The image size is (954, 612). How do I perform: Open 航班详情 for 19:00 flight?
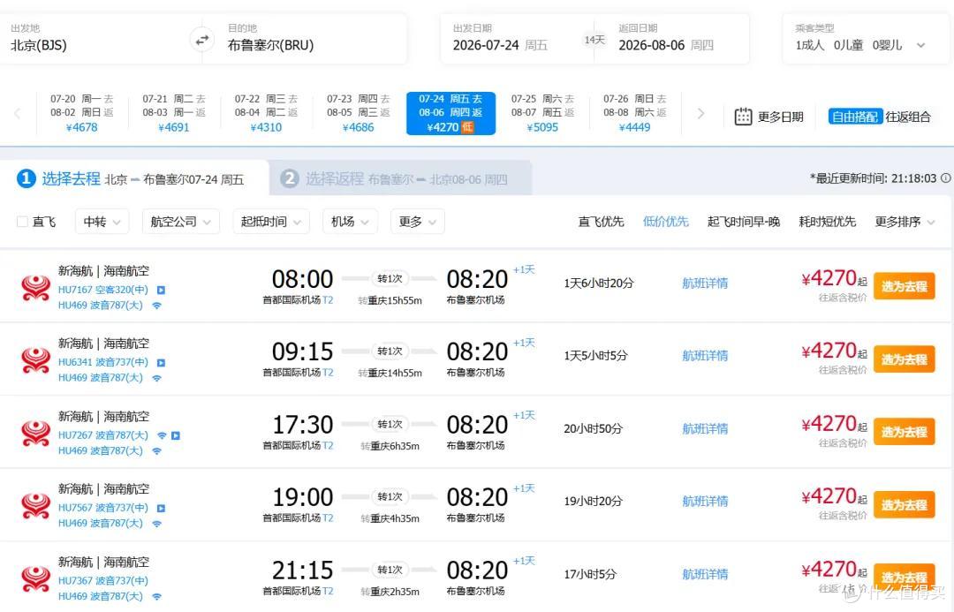coord(705,502)
